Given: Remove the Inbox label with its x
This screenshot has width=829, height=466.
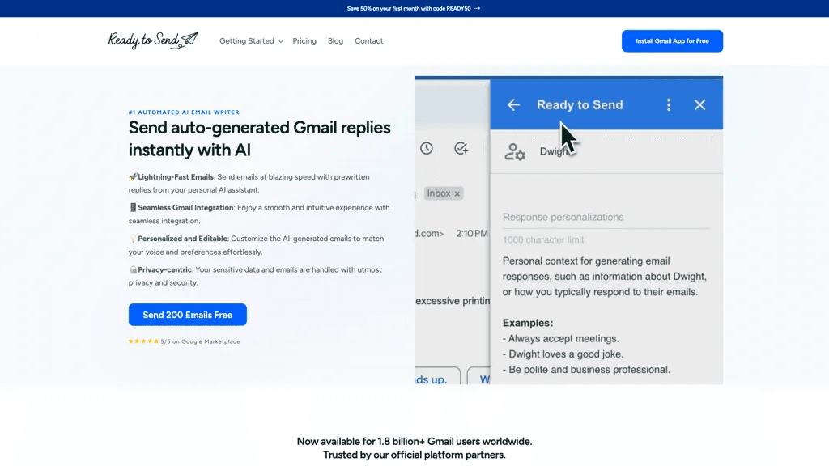Looking at the screenshot, I should pyautogui.click(x=457, y=194).
